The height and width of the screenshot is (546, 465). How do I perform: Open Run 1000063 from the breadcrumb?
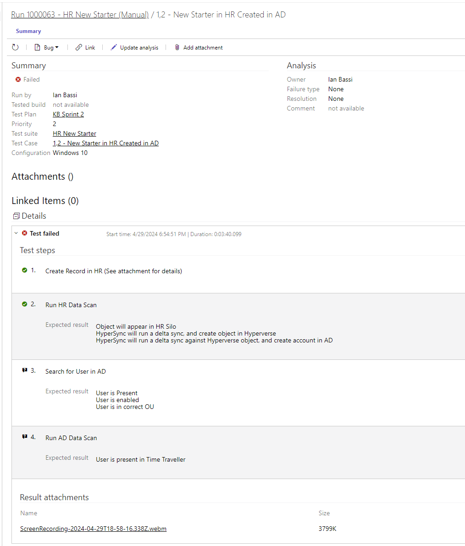[80, 14]
